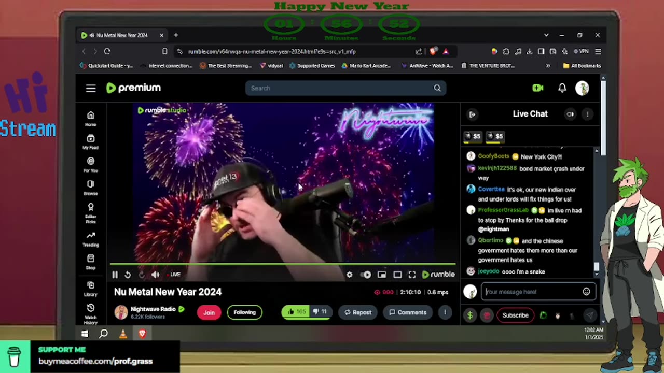This screenshot has height=373, width=664.
Task: Open the Supported Games bookmark
Action: [x=312, y=66]
